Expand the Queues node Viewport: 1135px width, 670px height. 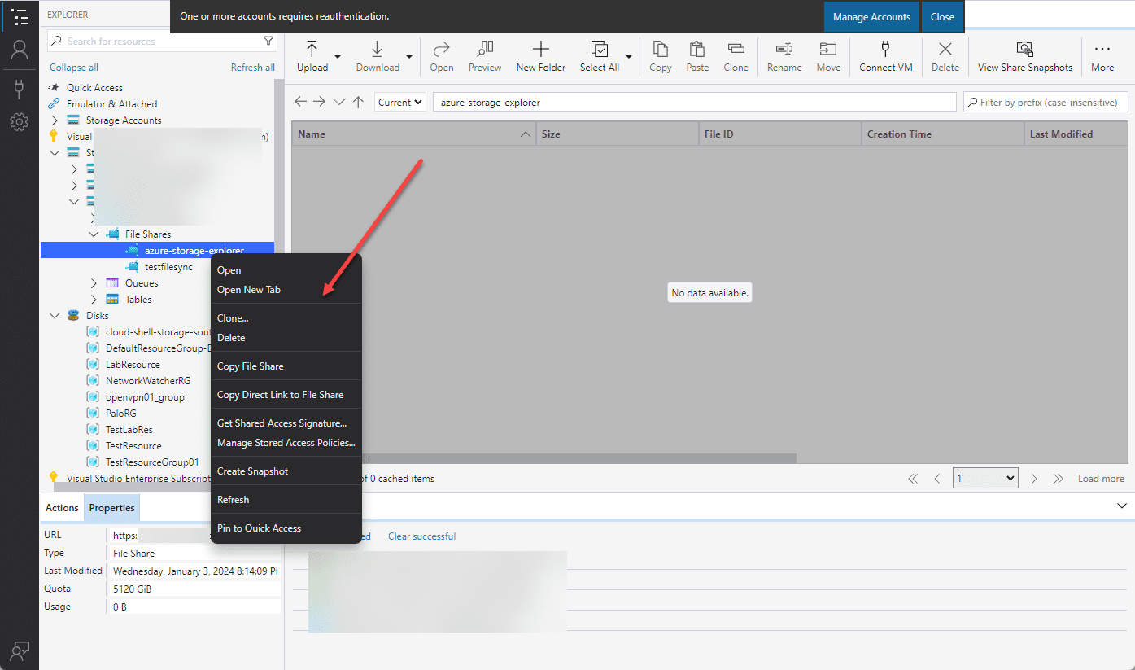(x=94, y=283)
